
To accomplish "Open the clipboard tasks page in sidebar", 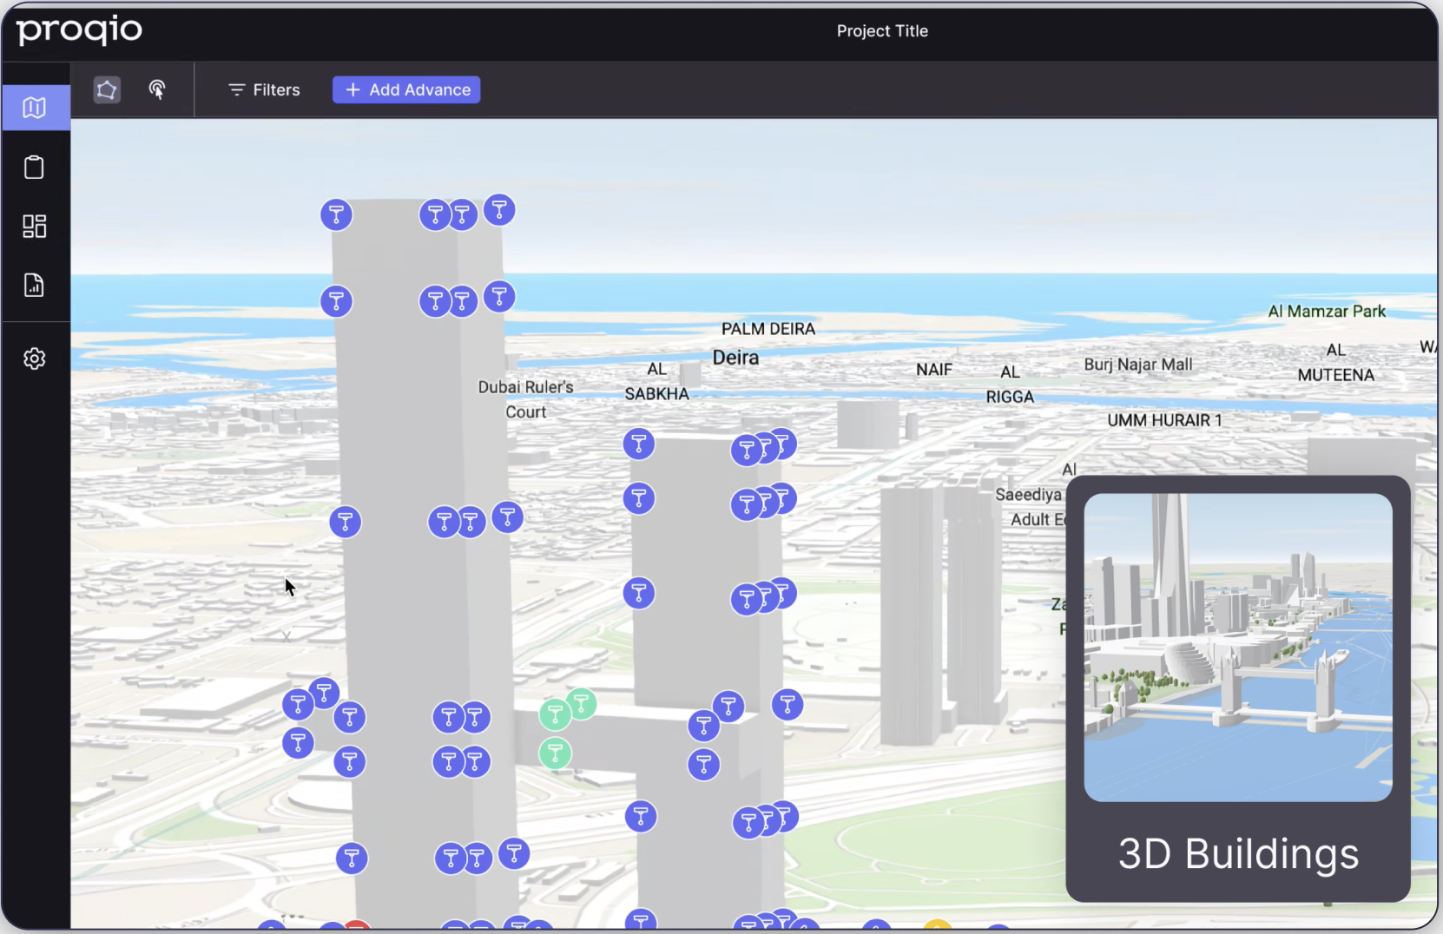I will click(35, 167).
